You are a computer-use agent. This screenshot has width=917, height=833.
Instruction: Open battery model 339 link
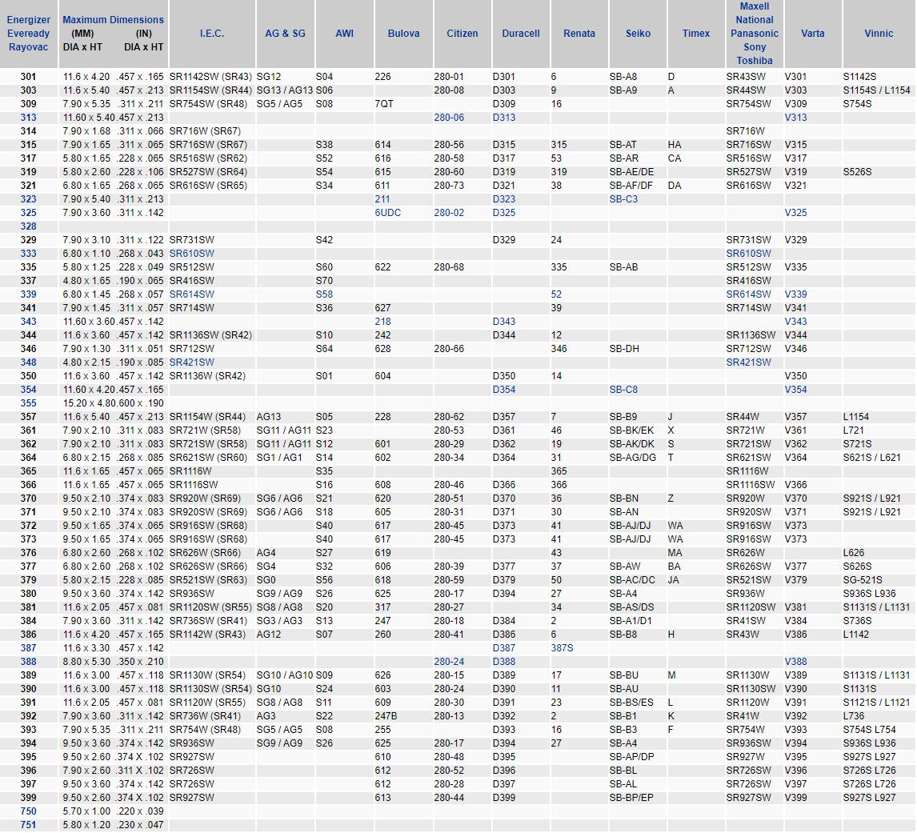click(28, 294)
